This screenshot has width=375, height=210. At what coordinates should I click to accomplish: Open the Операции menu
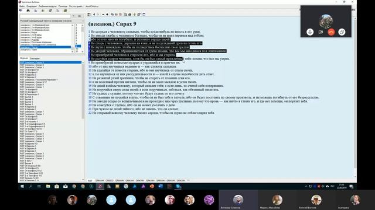[x=32, y=6]
